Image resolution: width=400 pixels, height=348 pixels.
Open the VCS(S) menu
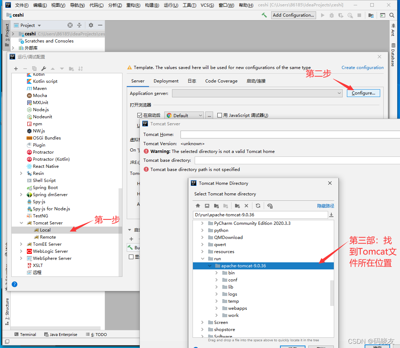pos(207,5)
